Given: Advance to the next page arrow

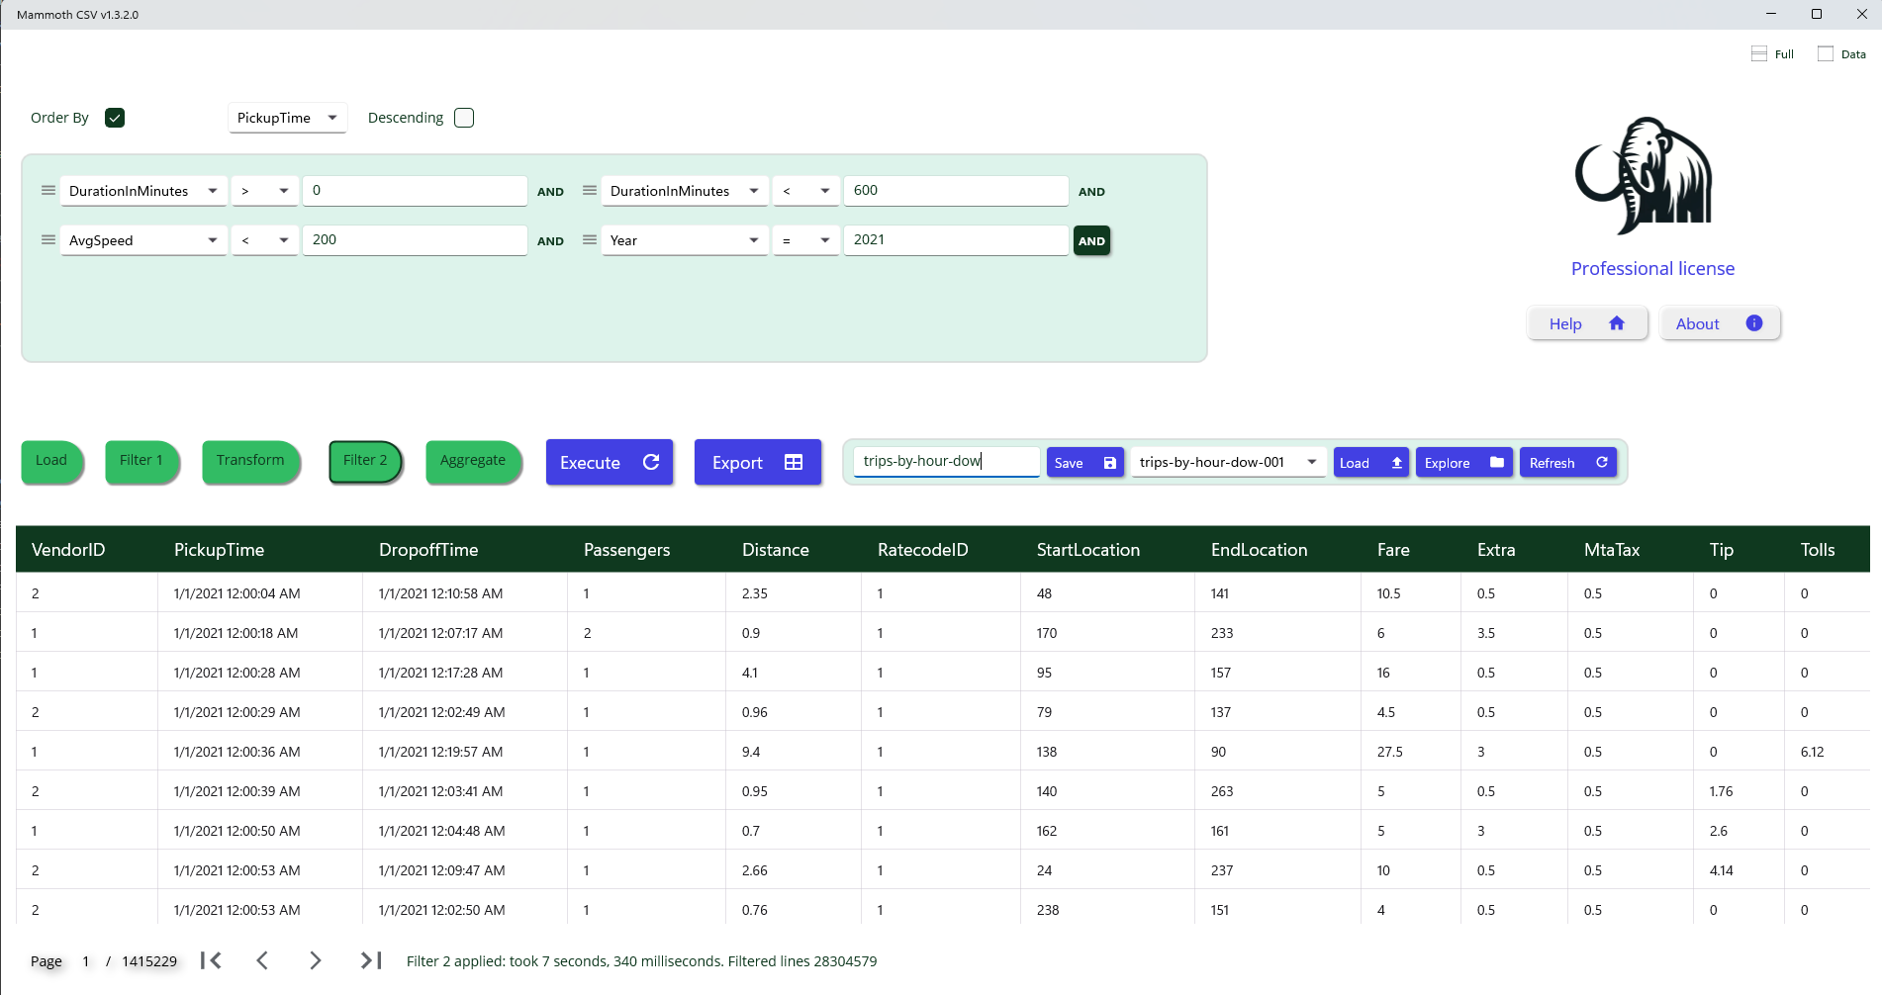Looking at the screenshot, I should pos(316,960).
